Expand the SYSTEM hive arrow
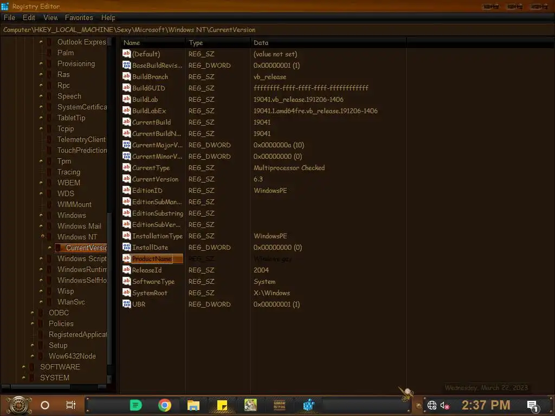 pyautogui.click(x=24, y=378)
